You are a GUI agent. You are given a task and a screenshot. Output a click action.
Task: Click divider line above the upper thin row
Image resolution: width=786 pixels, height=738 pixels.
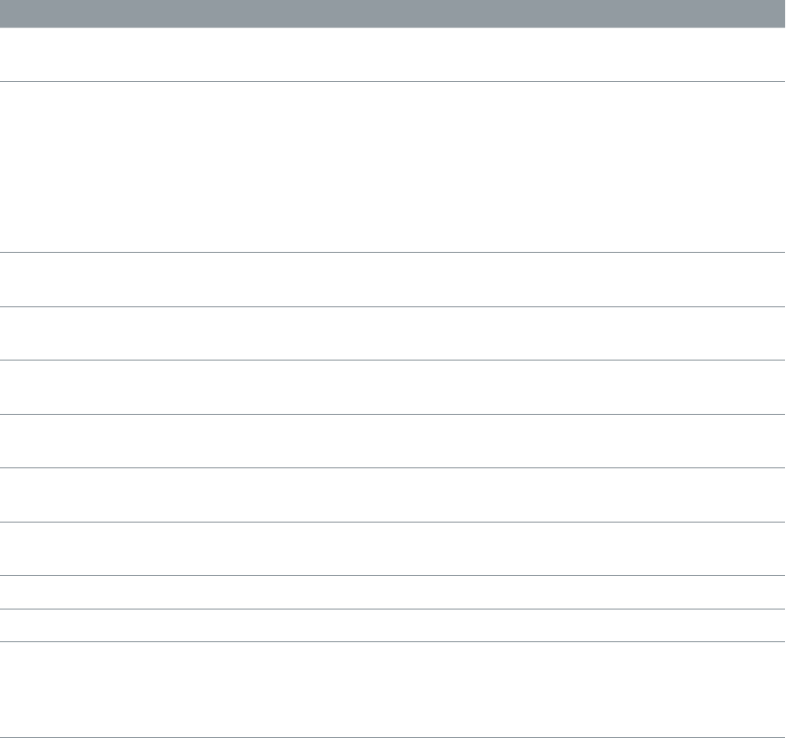(x=393, y=576)
